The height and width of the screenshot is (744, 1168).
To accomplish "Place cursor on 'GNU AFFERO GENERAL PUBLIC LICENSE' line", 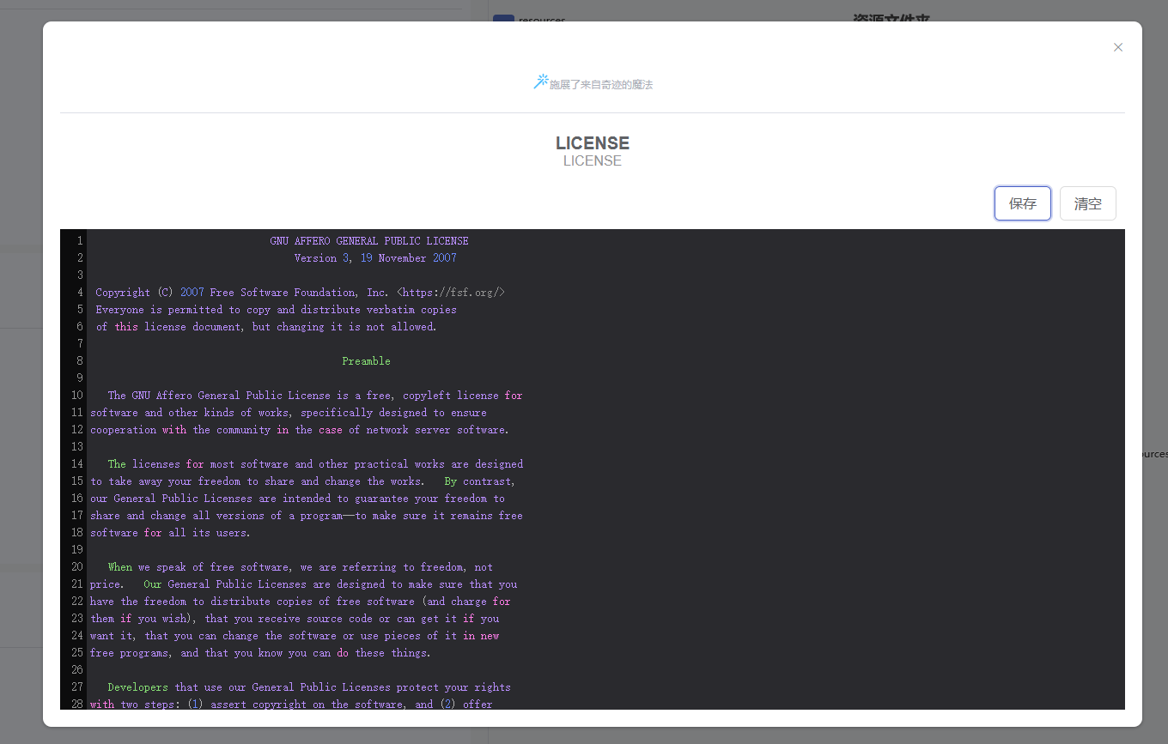I will [368, 241].
